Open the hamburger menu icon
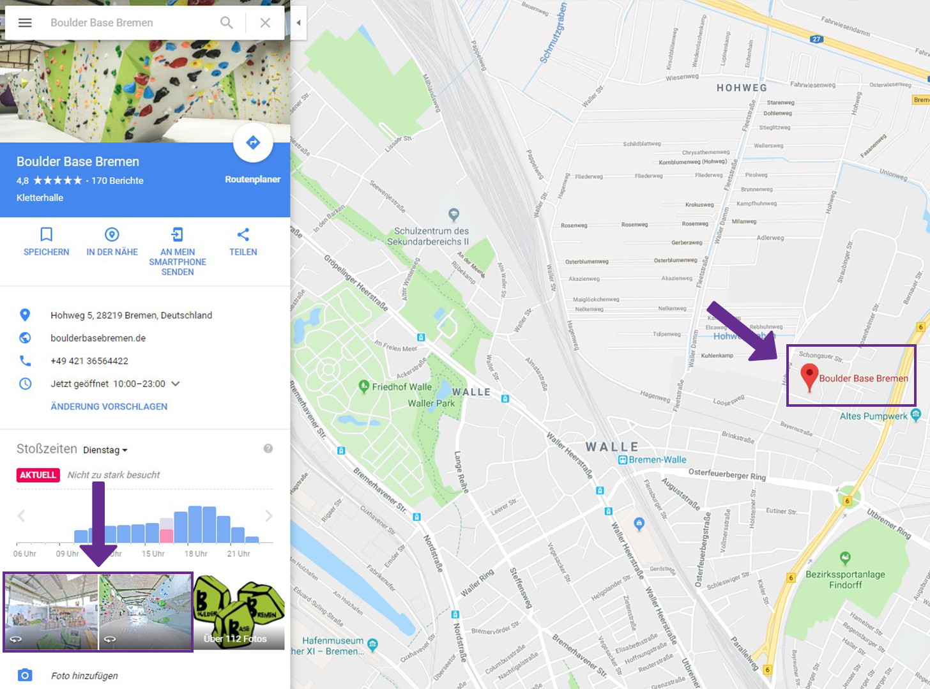The height and width of the screenshot is (689, 930). [25, 23]
